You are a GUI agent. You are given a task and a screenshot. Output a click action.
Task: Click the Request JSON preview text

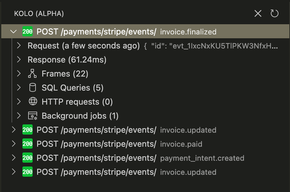coord(211,46)
